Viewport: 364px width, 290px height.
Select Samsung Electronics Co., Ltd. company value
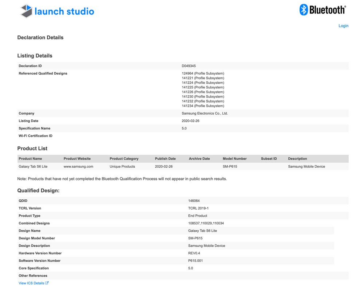coord(205,113)
